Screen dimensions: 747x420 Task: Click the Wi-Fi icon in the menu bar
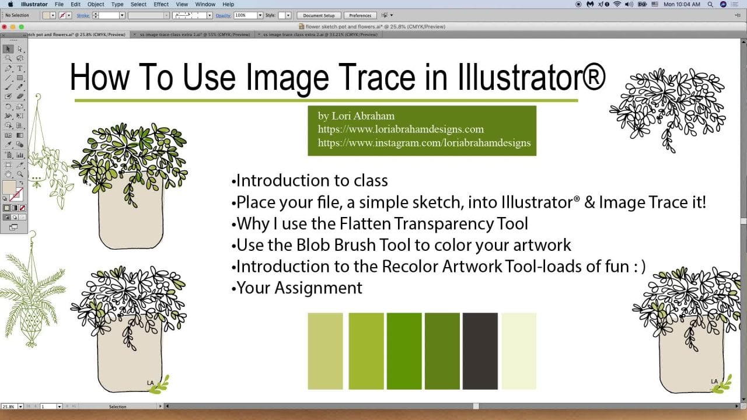click(617, 4)
